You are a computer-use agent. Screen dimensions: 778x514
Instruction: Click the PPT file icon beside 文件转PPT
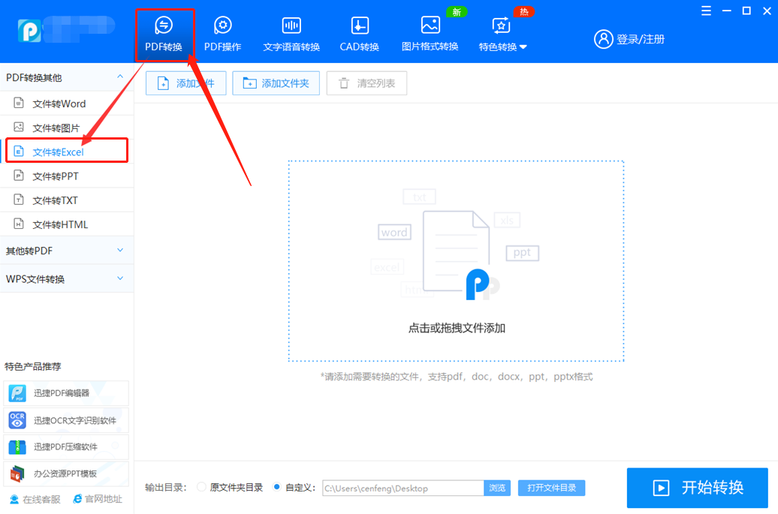tap(19, 175)
